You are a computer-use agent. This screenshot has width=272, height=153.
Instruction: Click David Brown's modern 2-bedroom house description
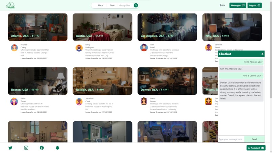(x=164, y=106)
